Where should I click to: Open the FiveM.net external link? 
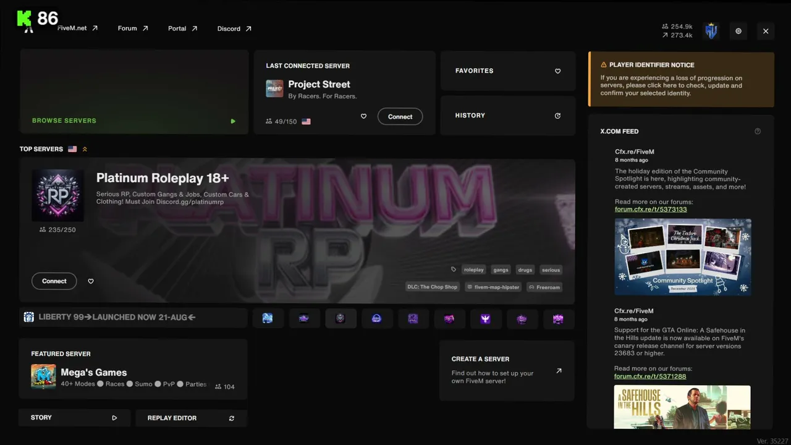77,28
